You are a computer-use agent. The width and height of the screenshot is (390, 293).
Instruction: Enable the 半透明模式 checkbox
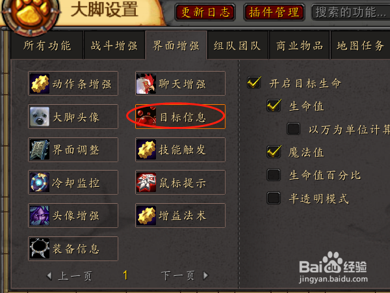[274, 198]
